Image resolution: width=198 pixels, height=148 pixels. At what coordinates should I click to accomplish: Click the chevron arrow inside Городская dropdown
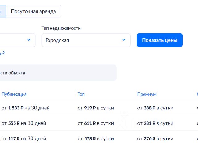click(124, 40)
